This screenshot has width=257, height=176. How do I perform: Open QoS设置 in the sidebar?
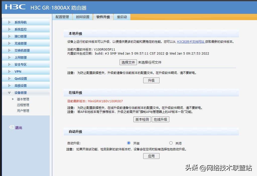(21, 79)
